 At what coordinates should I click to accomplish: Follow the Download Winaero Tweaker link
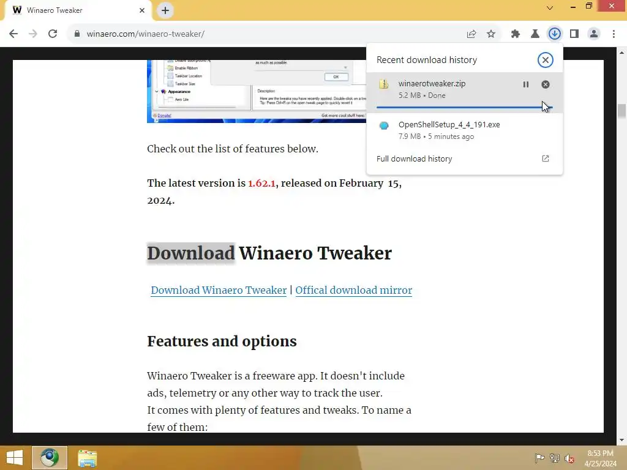pyautogui.click(x=219, y=290)
